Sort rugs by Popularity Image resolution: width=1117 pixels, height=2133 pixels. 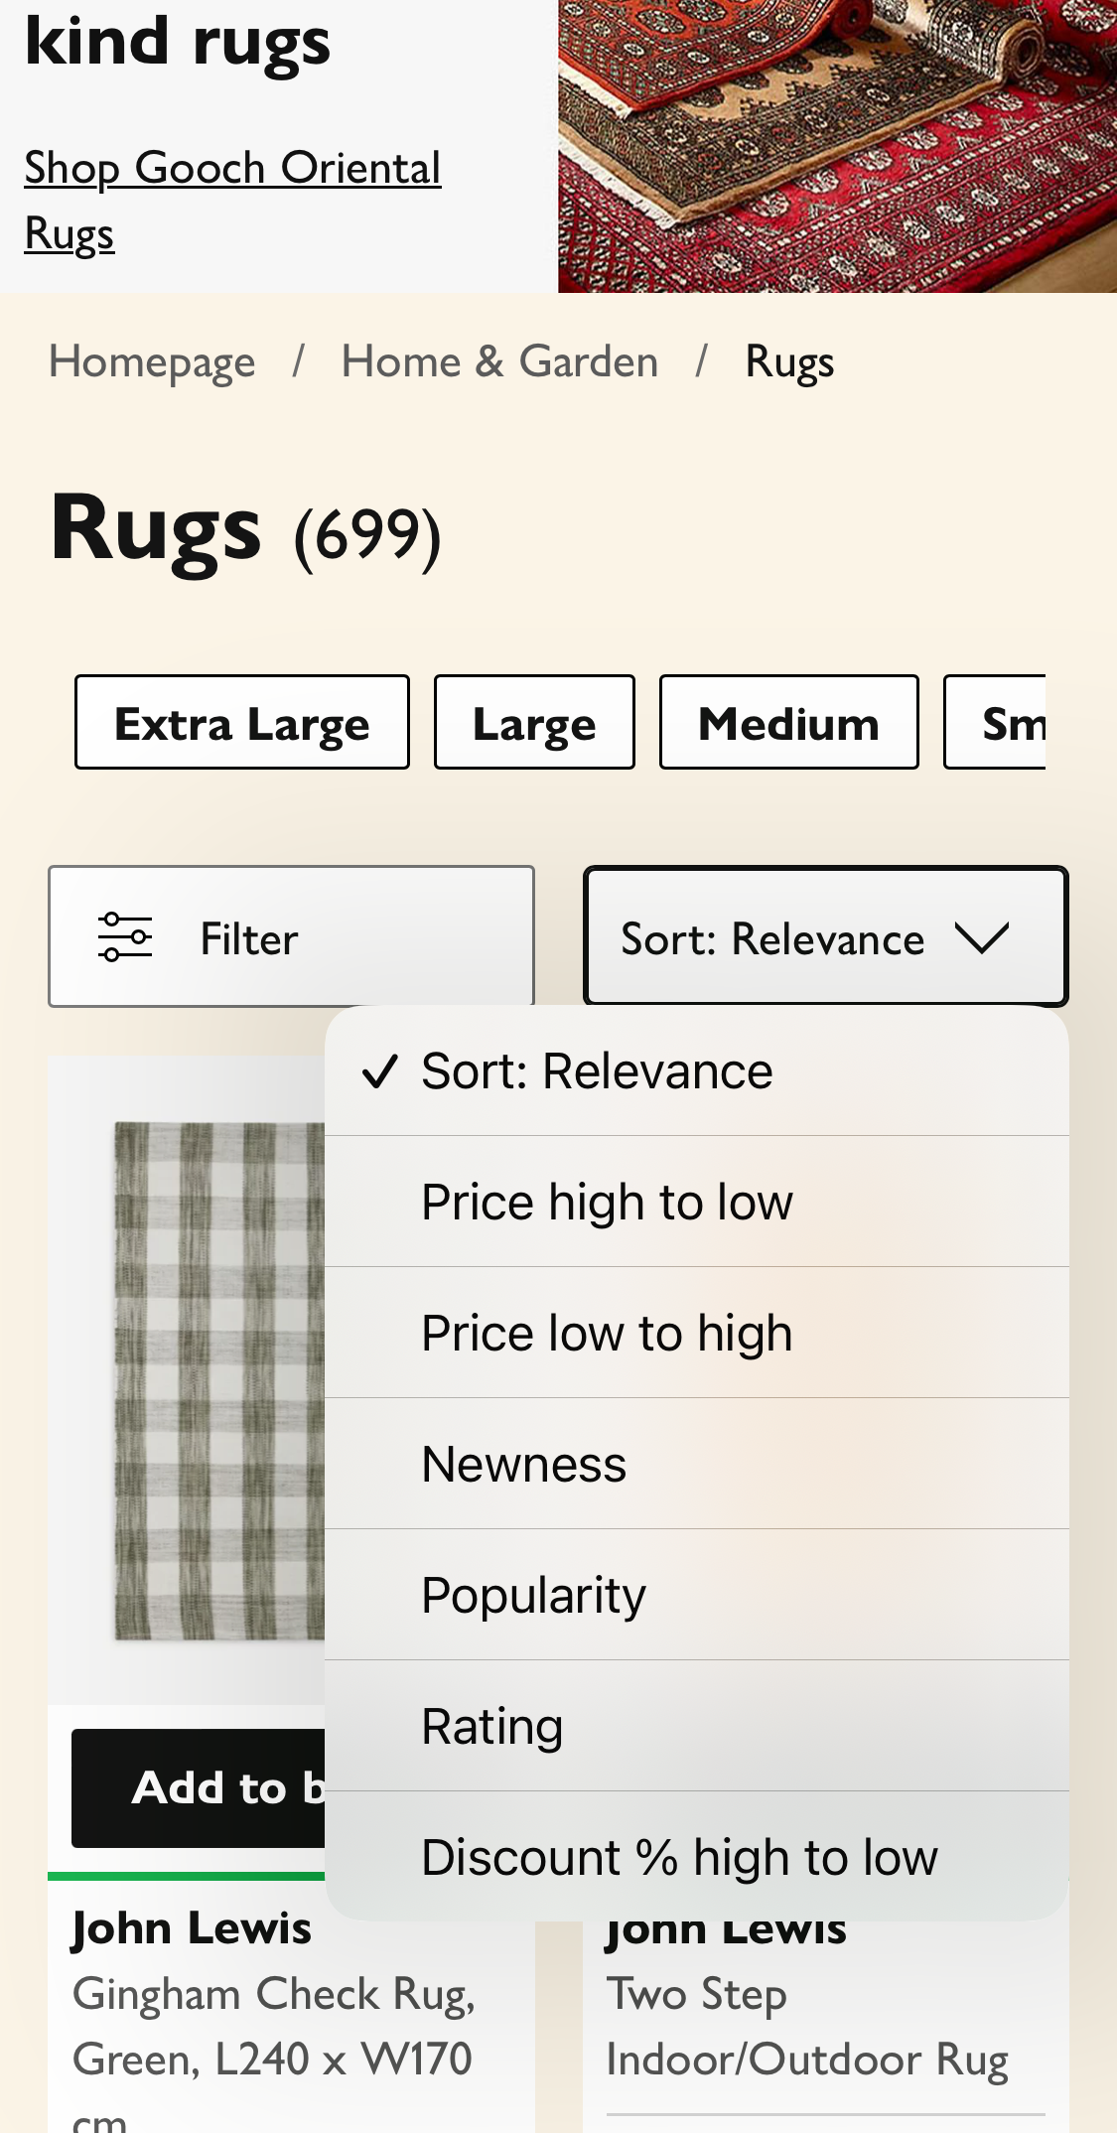point(533,1596)
